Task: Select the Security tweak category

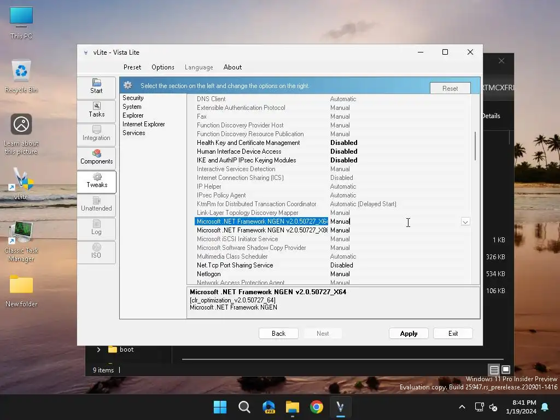Action: click(x=133, y=98)
